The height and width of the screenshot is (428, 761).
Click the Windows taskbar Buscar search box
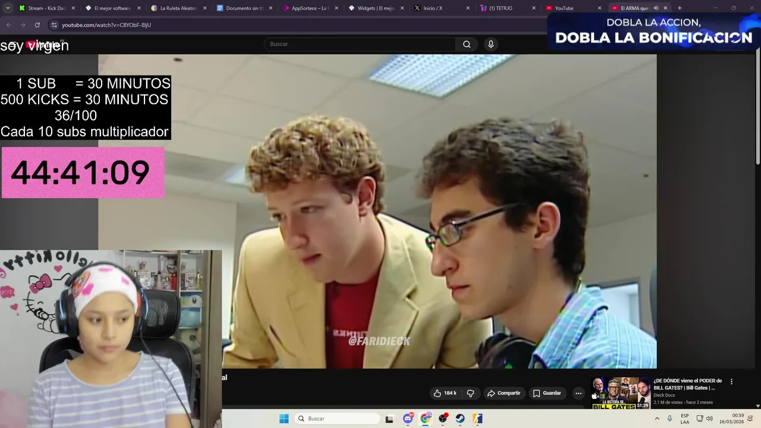pos(338,418)
